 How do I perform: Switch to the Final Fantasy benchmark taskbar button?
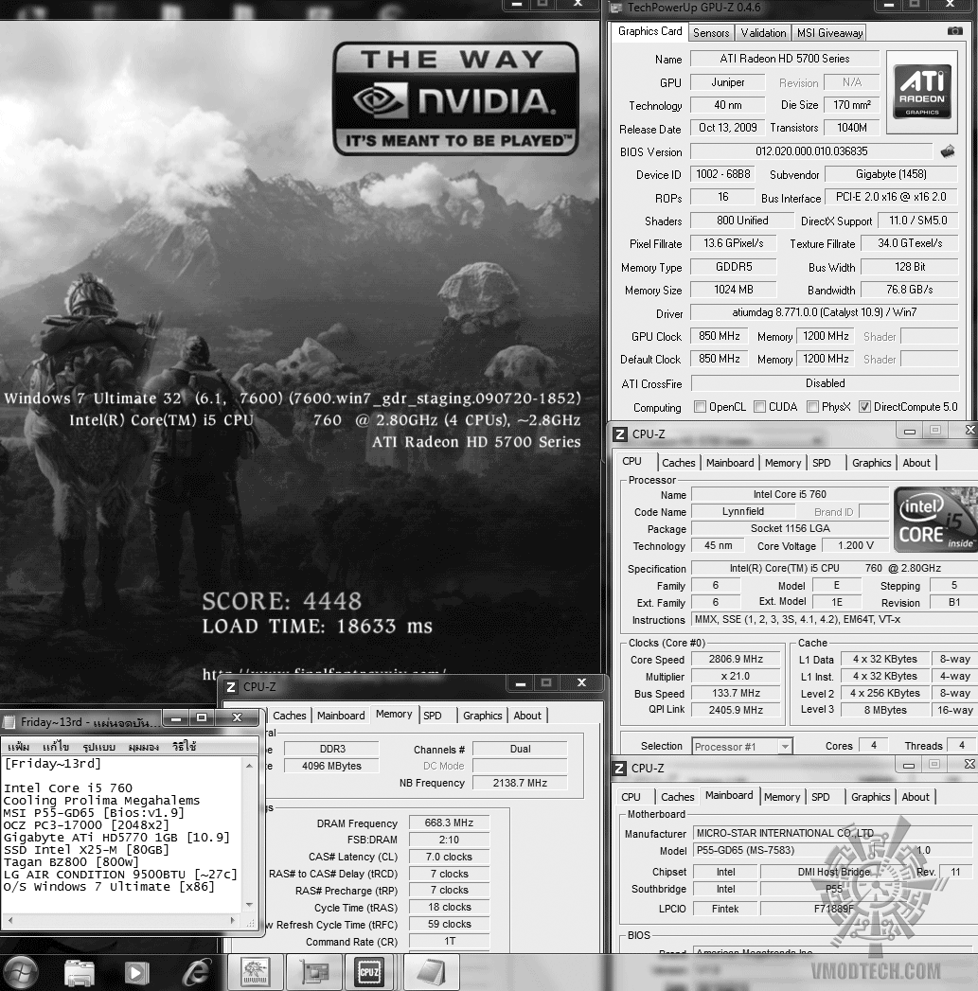click(x=255, y=973)
